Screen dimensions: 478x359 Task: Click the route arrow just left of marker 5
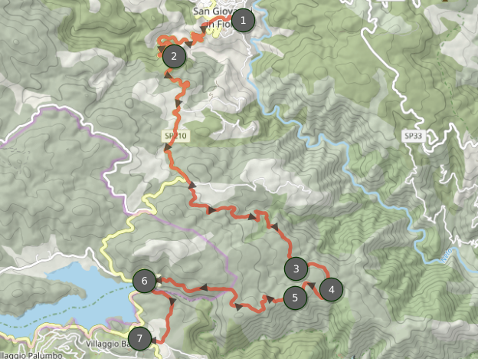(x=270, y=299)
